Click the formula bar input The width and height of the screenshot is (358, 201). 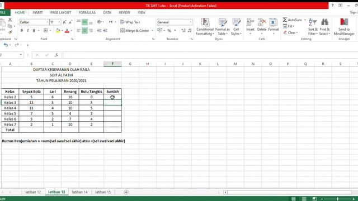tap(210, 55)
